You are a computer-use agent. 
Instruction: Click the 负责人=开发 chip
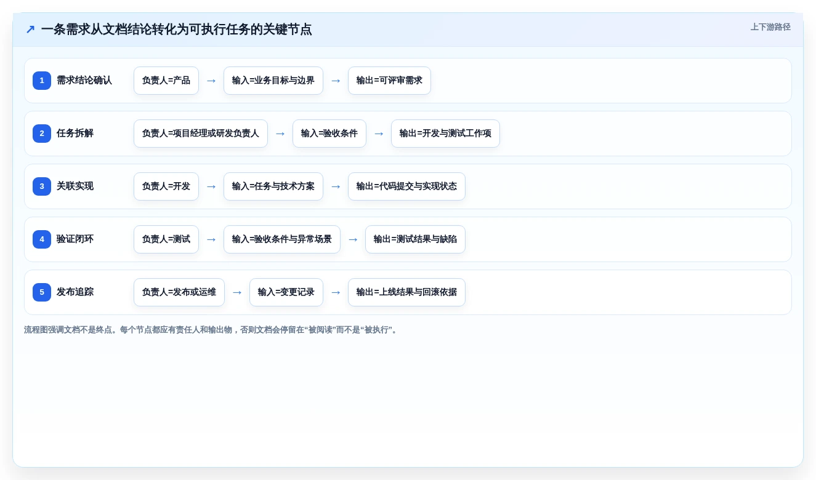(166, 186)
